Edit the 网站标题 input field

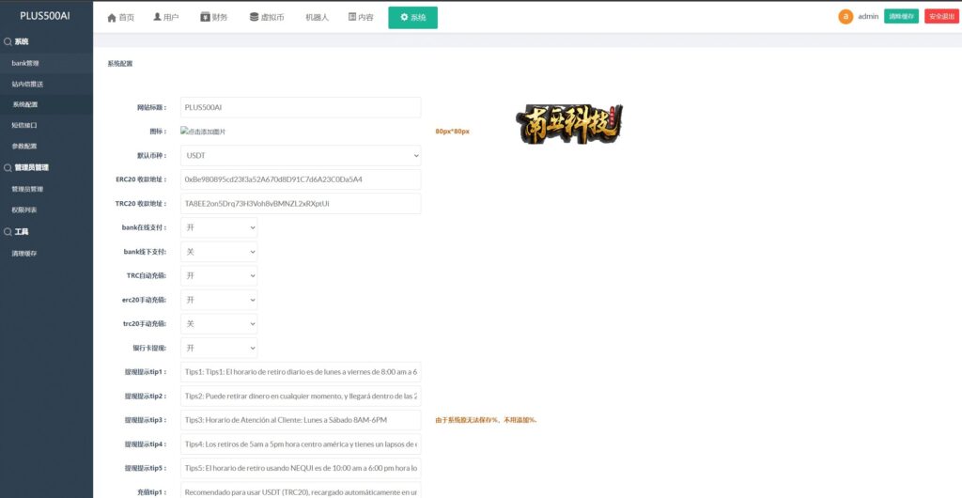coord(301,107)
